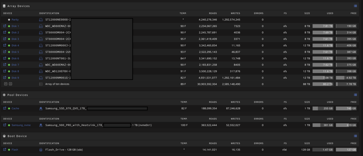This screenshot has width=363, height=156.
Task: Click array total used bar 80.2 TB
Action: point(323,84)
